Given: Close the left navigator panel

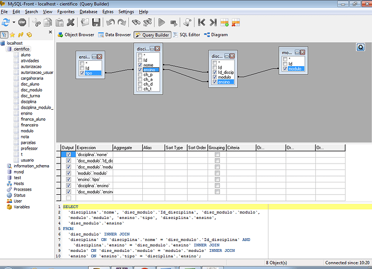Looking at the screenshot, I should (50, 32).
